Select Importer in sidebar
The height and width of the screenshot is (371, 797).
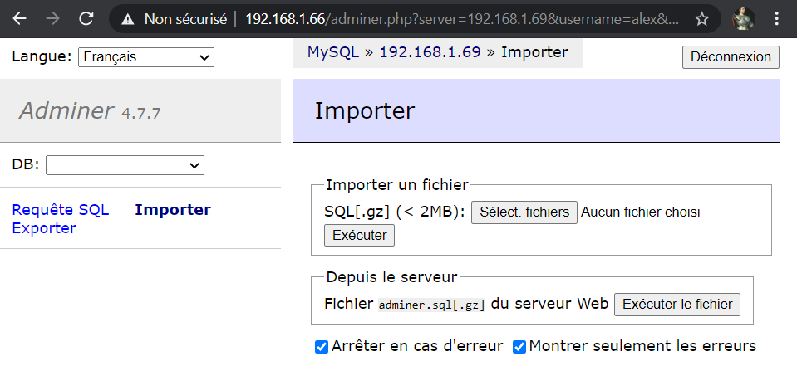tap(173, 210)
